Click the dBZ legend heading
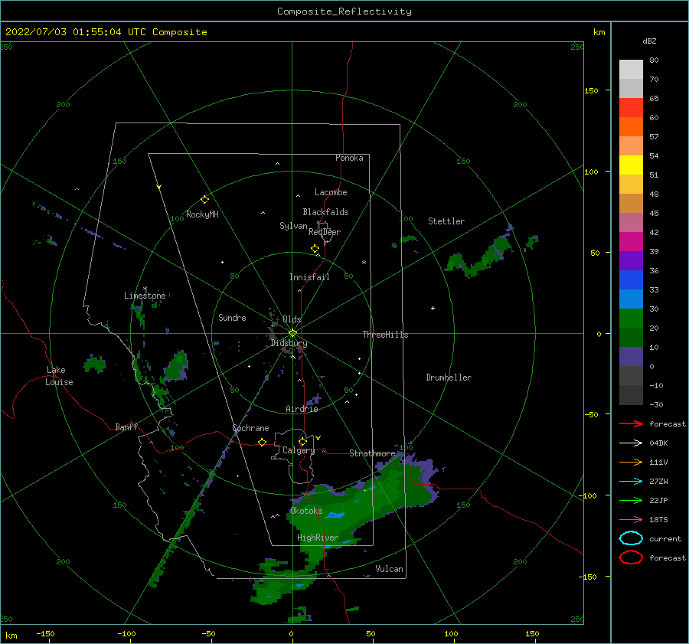689x644 pixels. pyautogui.click(x=649, y=41)
